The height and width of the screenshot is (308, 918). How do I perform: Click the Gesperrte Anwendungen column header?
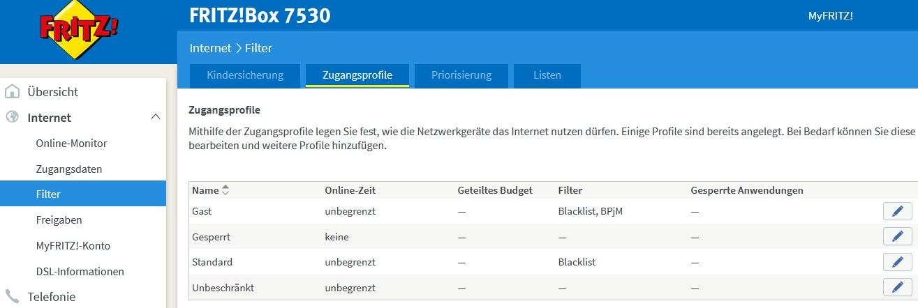pos(747,190)
